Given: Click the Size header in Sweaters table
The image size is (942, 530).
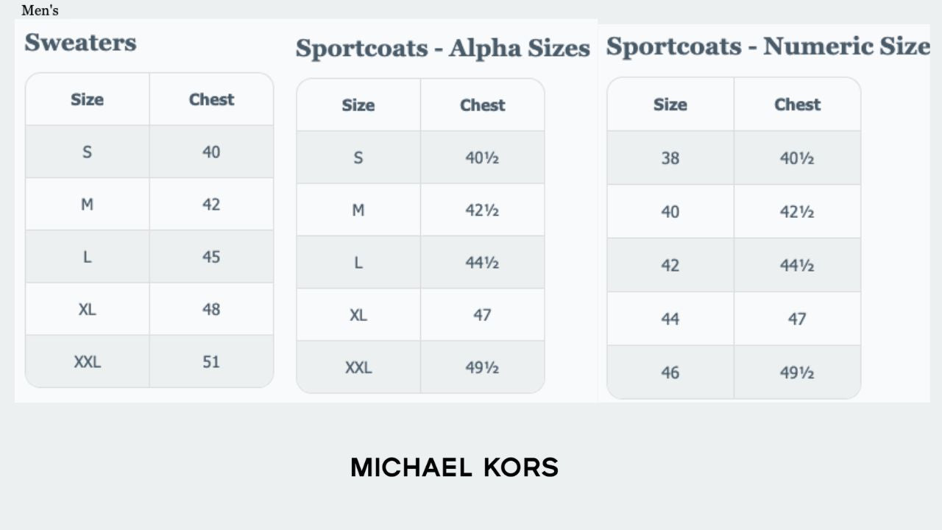Looking at the screenshot, I should point(87,99).
